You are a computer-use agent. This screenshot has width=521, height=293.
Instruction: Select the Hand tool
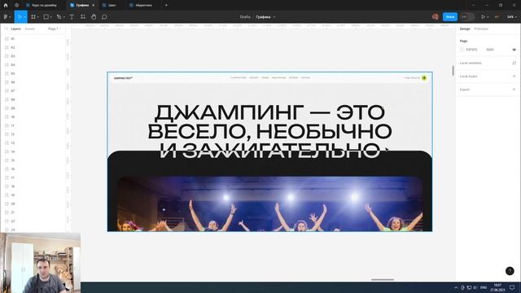tap(94, 16)
